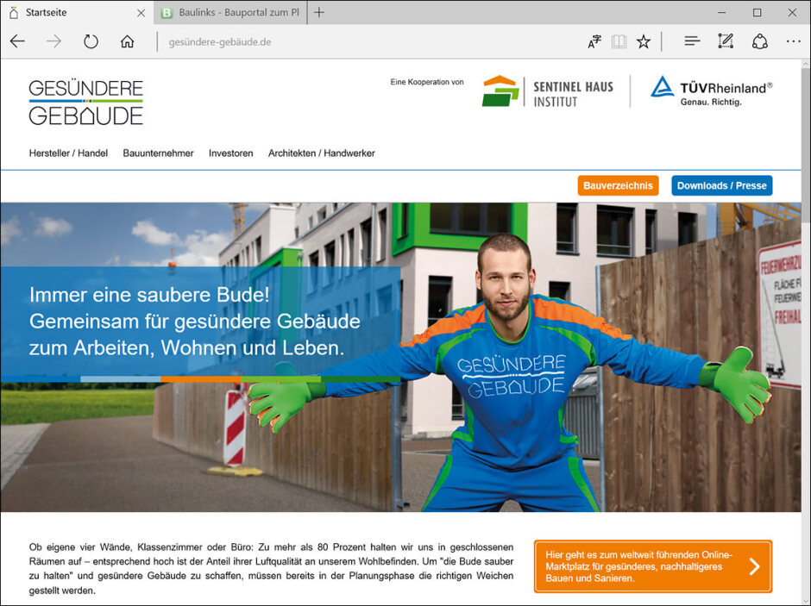Maximize the browser window
The image size is (811, 606).
[758, 12]
